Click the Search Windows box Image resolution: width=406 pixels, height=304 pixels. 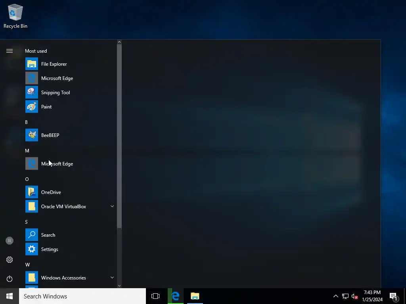point(82,296)
